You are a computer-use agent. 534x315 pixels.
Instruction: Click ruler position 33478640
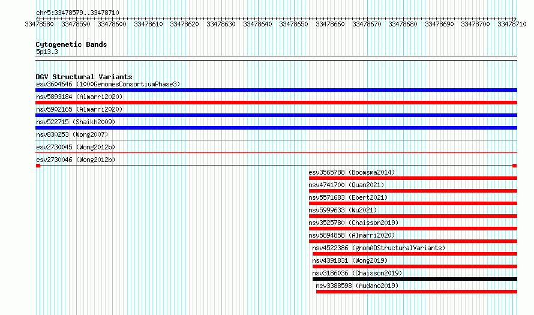(257, 24)
